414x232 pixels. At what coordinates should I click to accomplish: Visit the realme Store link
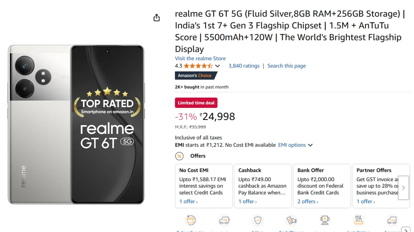click(200, 58)
